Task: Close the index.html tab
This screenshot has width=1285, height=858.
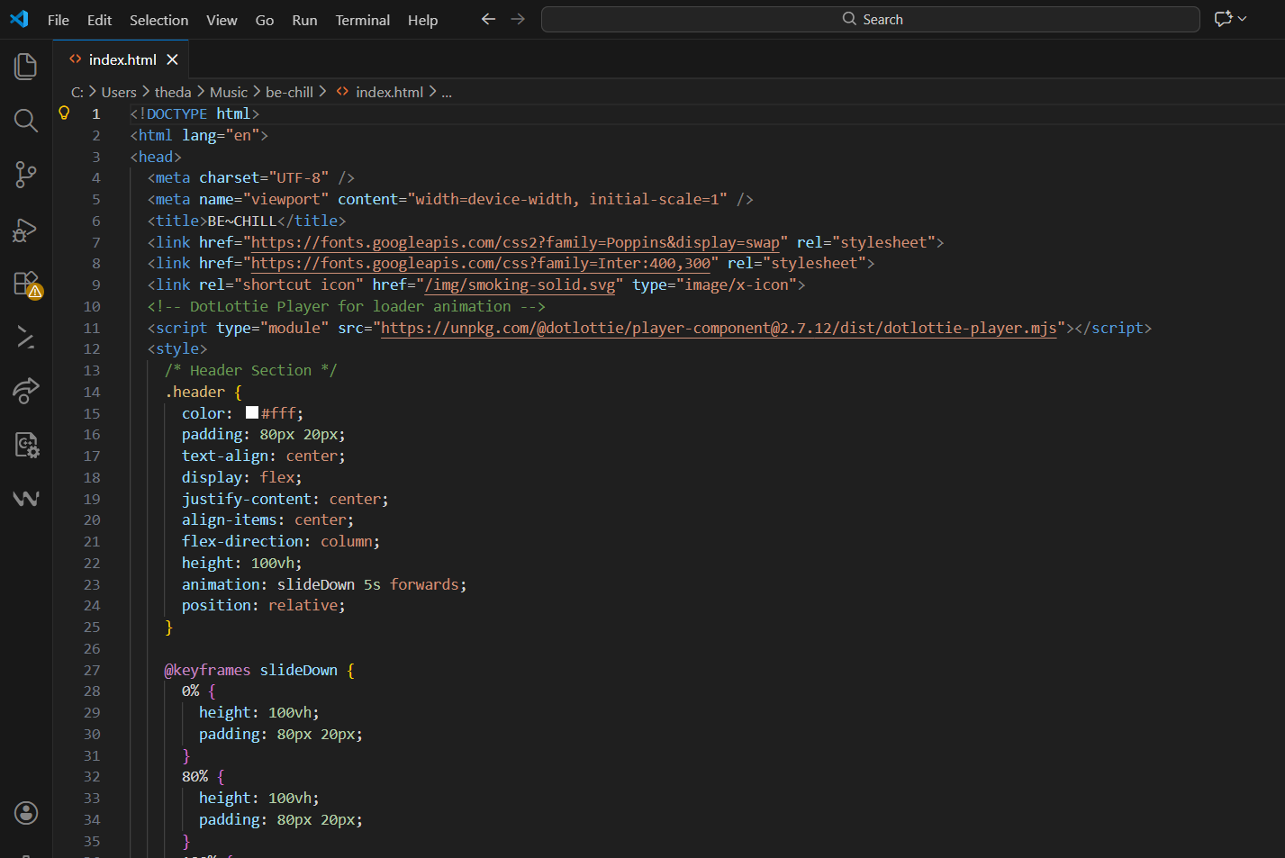Action: click(172, 59)
